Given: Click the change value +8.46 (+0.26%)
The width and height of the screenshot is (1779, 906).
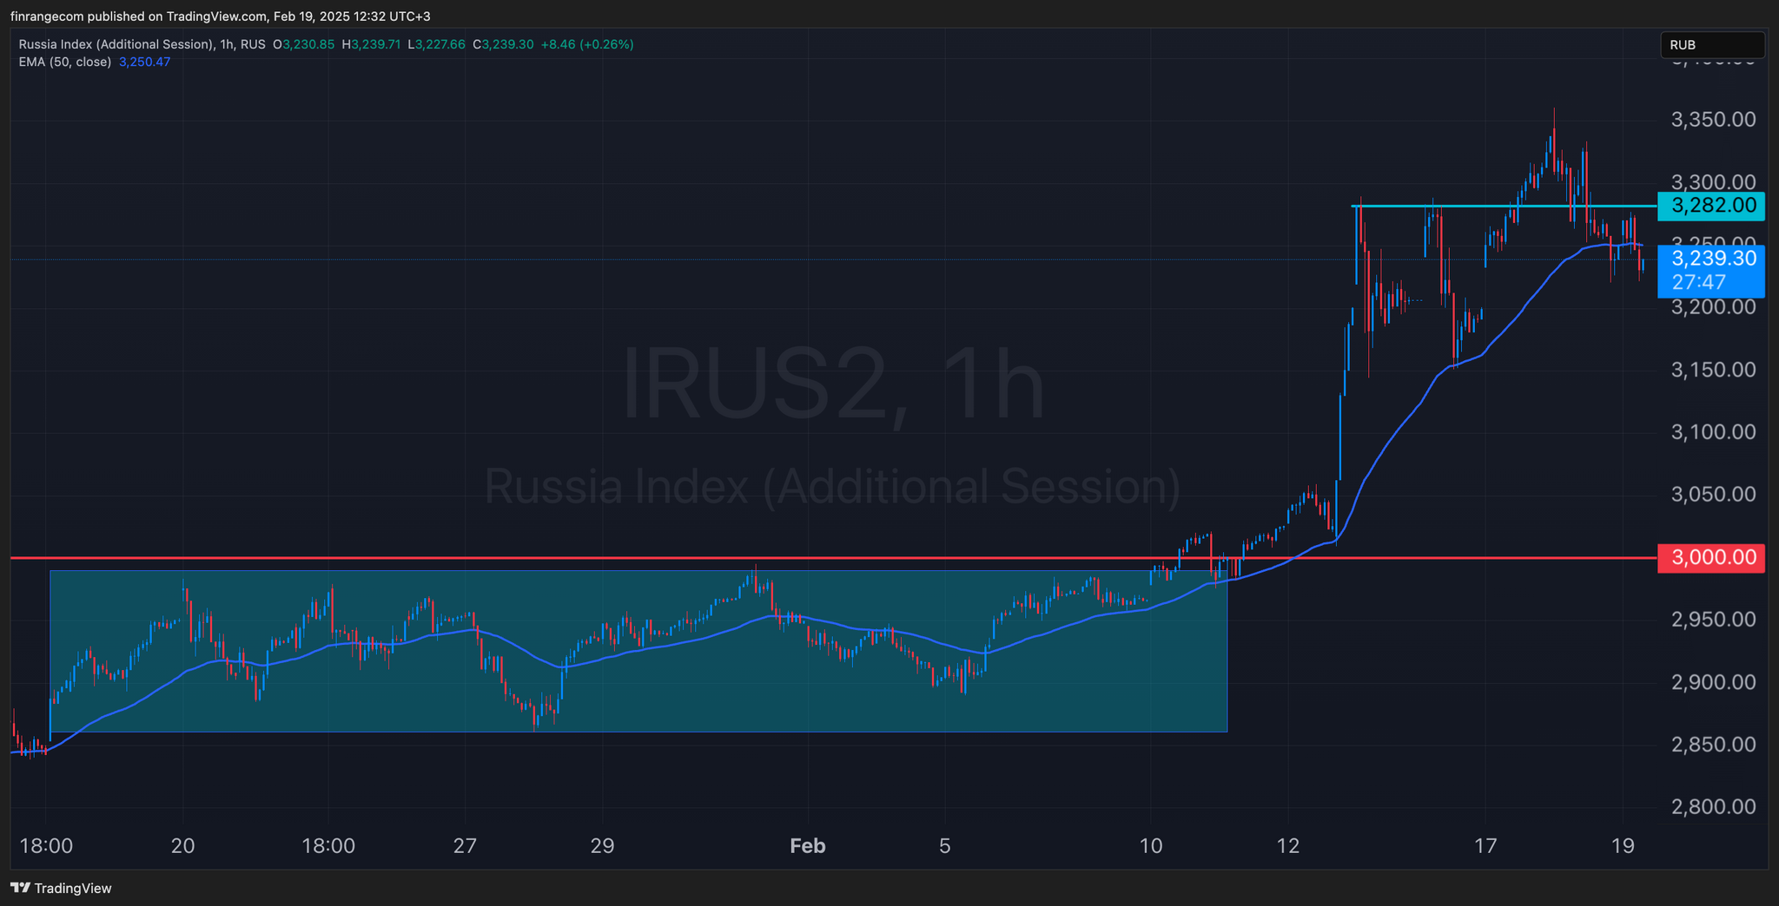Looking at the screenshot, I should 587,44.
